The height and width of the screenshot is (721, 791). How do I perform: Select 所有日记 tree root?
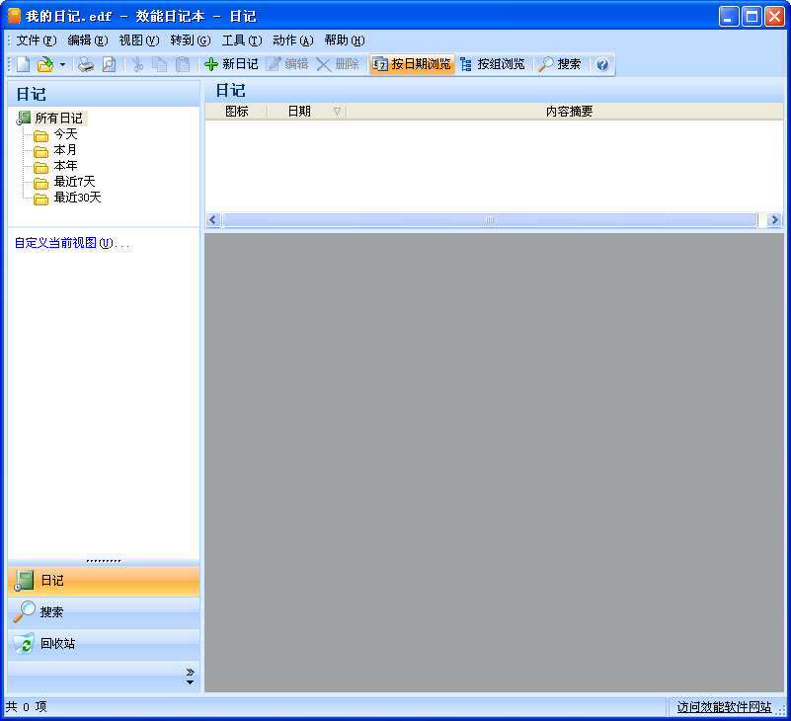58,119
